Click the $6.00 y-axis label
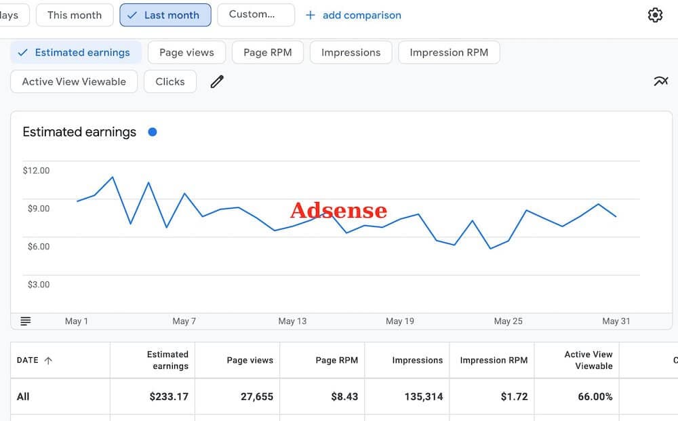The image size is (678, 421). 39,247
